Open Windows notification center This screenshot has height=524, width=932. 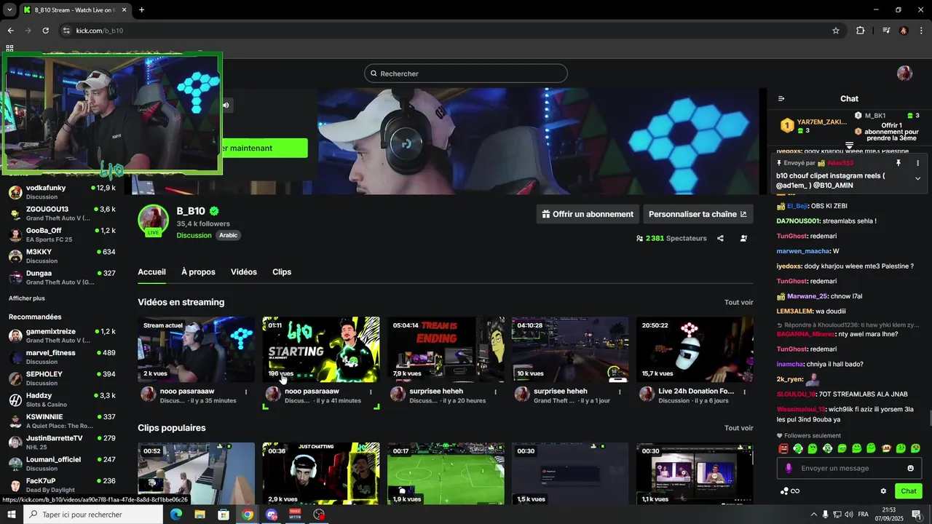[x=916, y=515]
